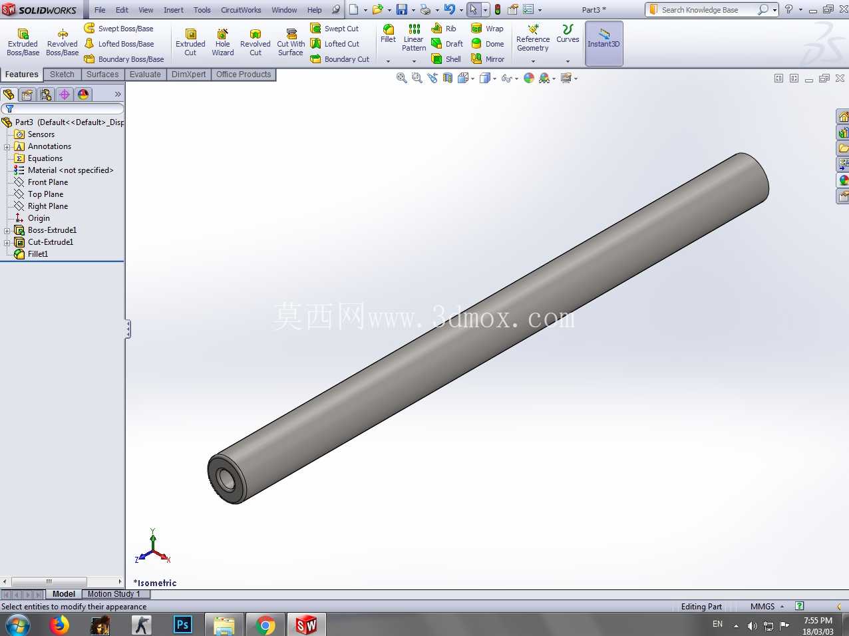This screenshot has width=849, height=636.
Task: Choose Lofted Boss/Base feature
Action: (x=119, y=44)
